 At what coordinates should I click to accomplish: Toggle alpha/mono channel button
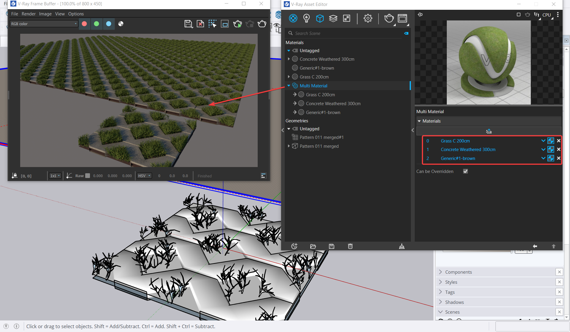click(x=121, y=24)
